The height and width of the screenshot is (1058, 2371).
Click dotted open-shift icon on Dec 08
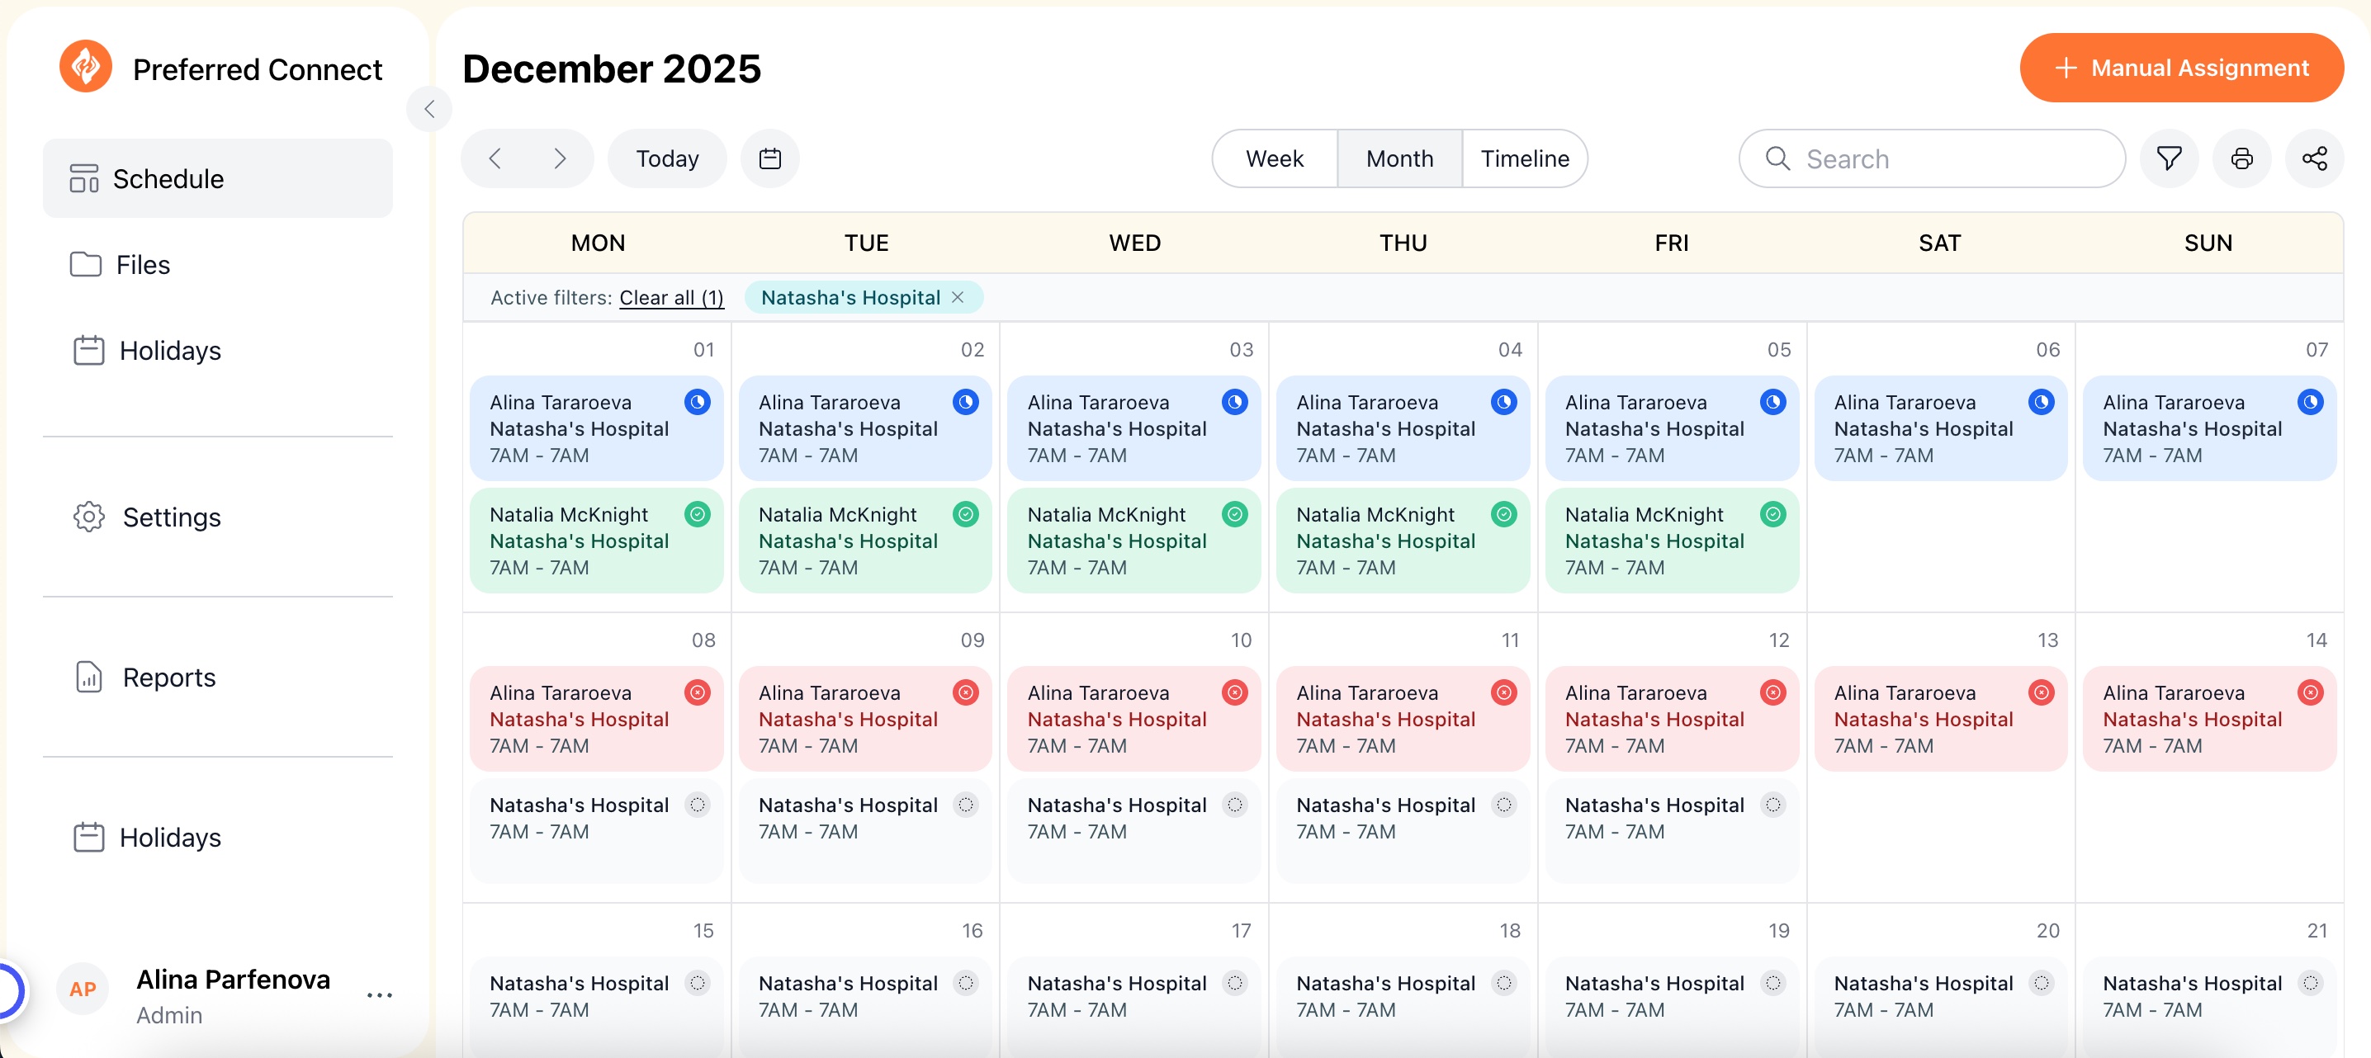pyautogui.click(x=698, y=805)
